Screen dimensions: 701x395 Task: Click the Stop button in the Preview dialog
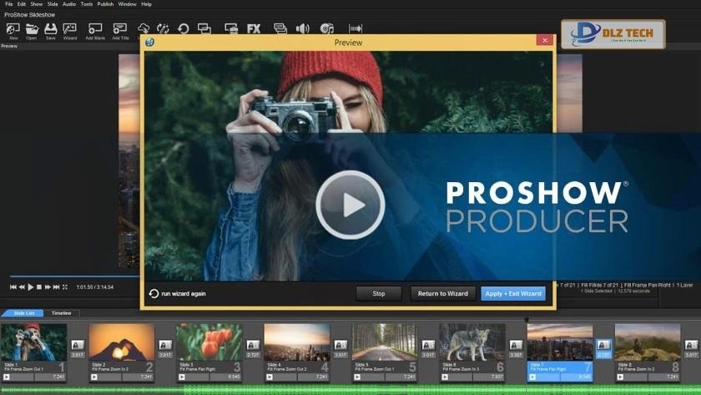click(x=379, y=293)
